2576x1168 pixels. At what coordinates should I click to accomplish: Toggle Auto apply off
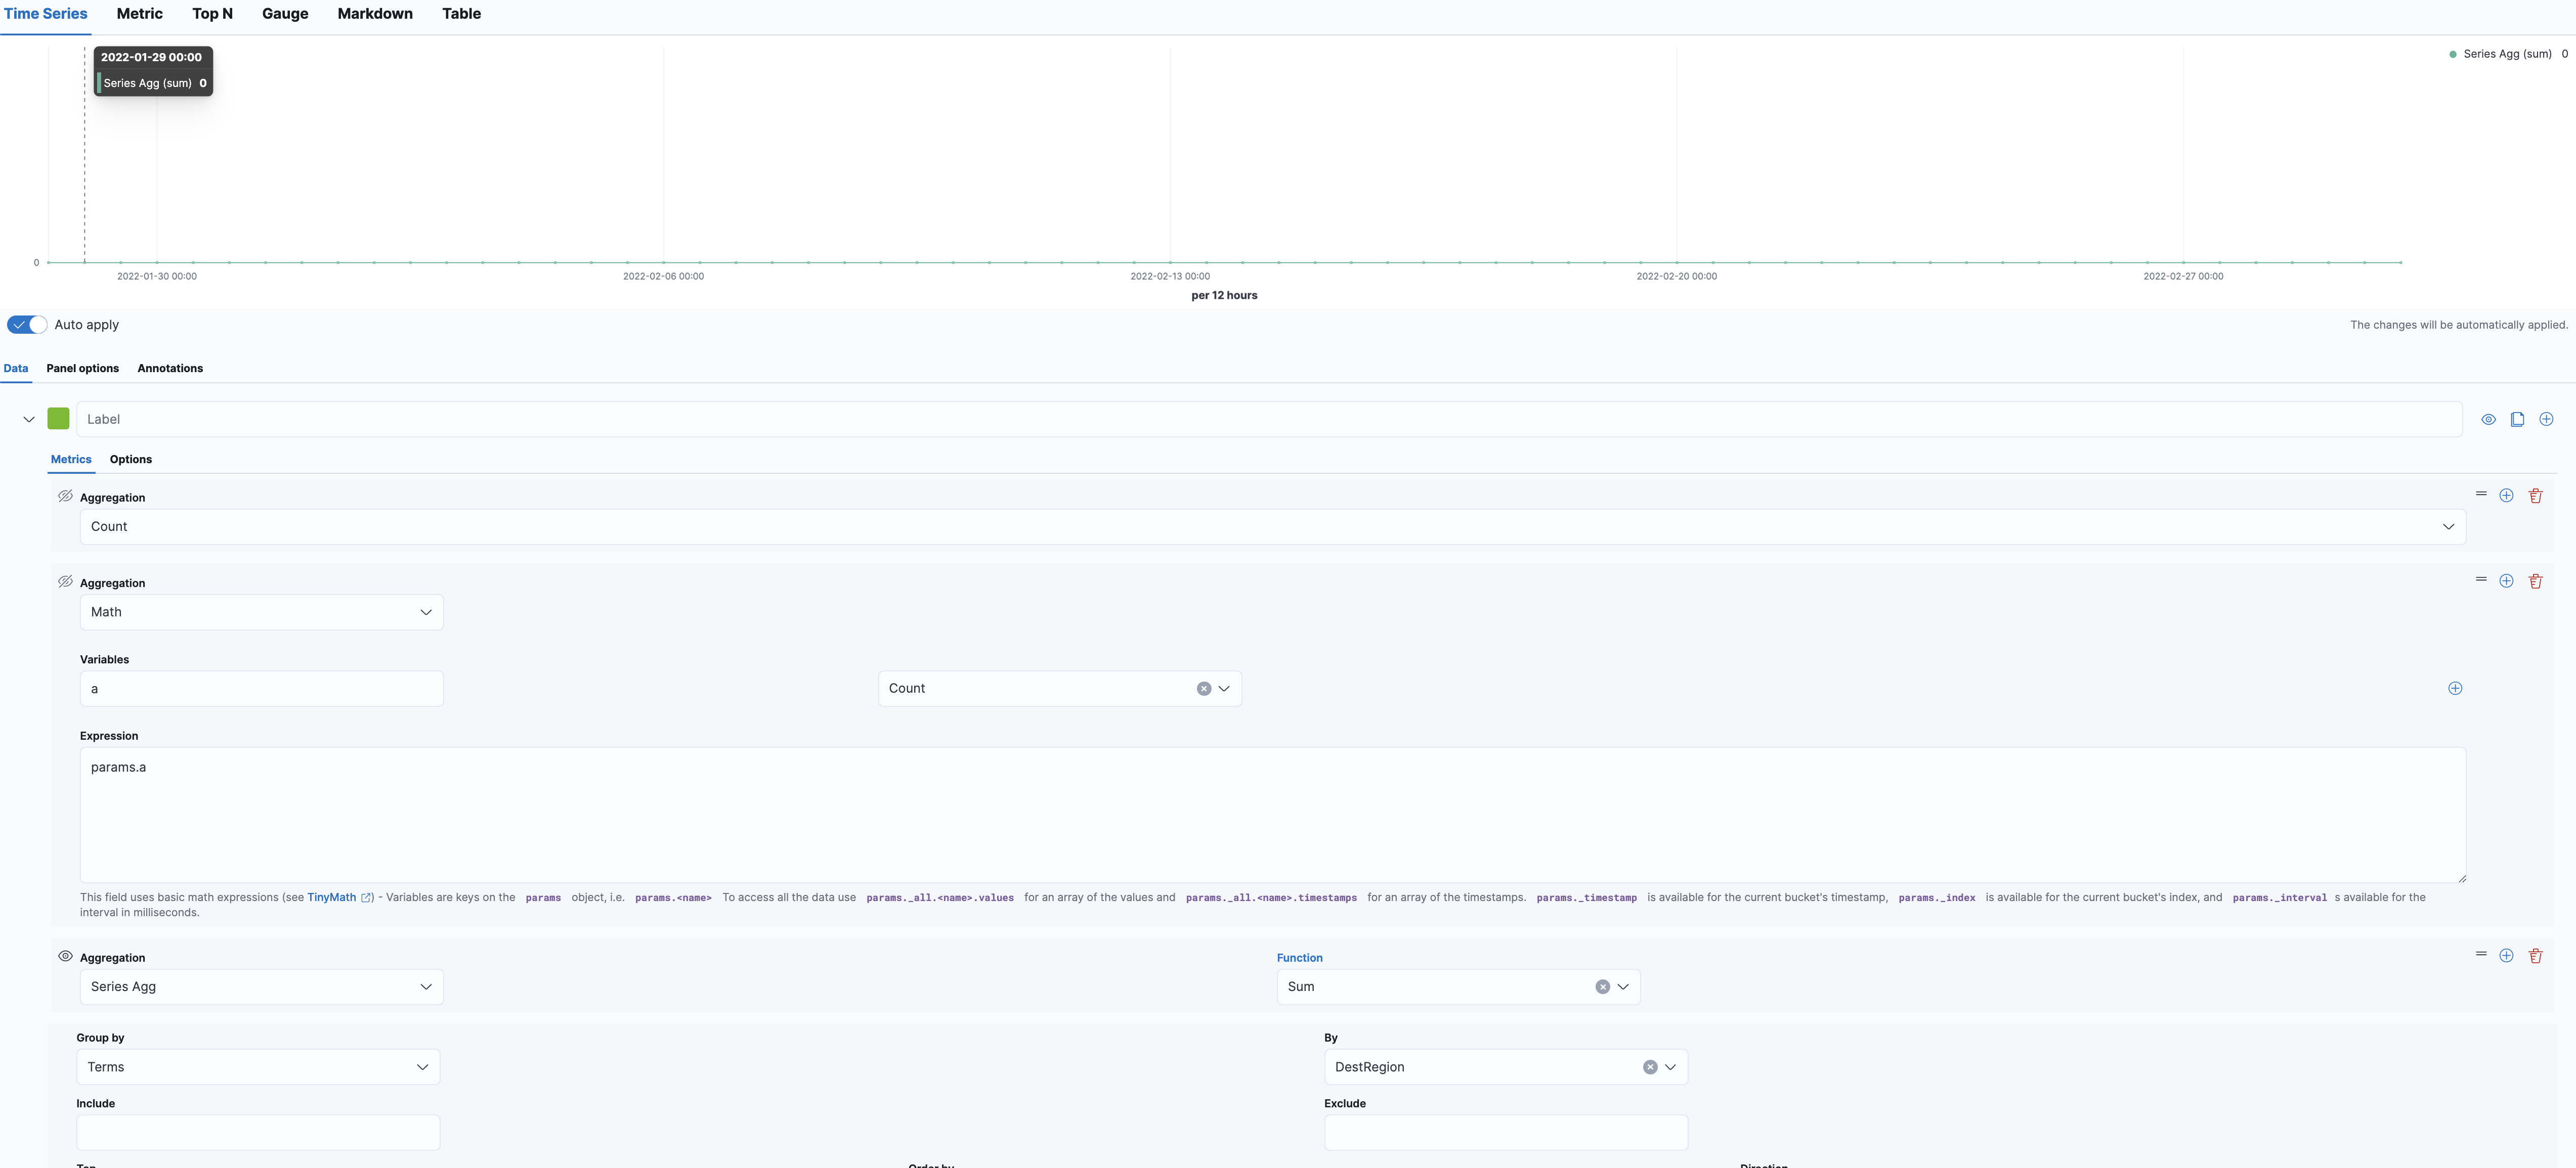(26, 325)
